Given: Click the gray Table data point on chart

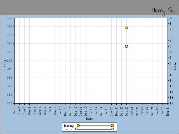Looking at the screenshot, I should [126, 46].
